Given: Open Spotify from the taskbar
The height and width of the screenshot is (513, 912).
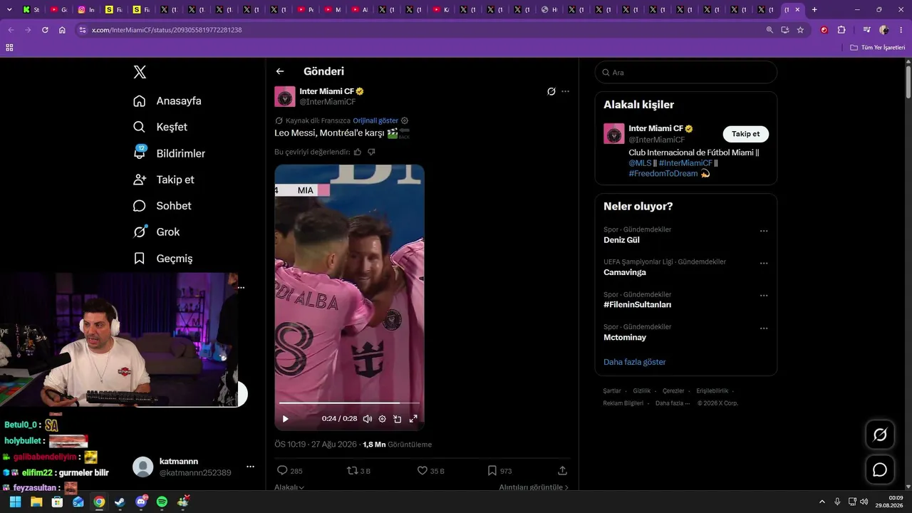Looking at the screenshot, I should 162,502.
